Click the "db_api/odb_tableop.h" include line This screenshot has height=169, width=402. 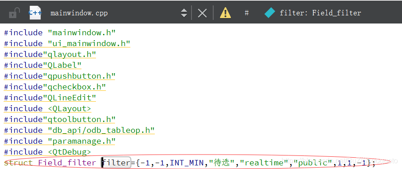tap(79, 130)
